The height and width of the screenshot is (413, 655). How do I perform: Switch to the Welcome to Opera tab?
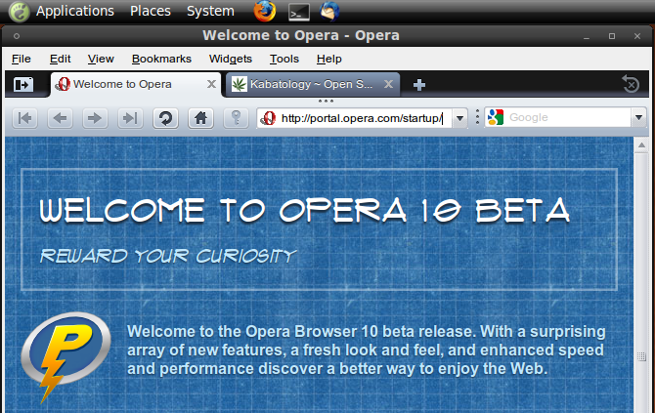coord(136,84)
